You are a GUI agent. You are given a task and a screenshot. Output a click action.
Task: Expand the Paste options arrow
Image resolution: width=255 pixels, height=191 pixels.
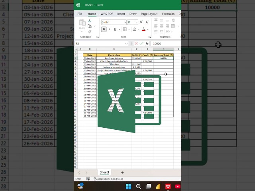pos(82,31)
